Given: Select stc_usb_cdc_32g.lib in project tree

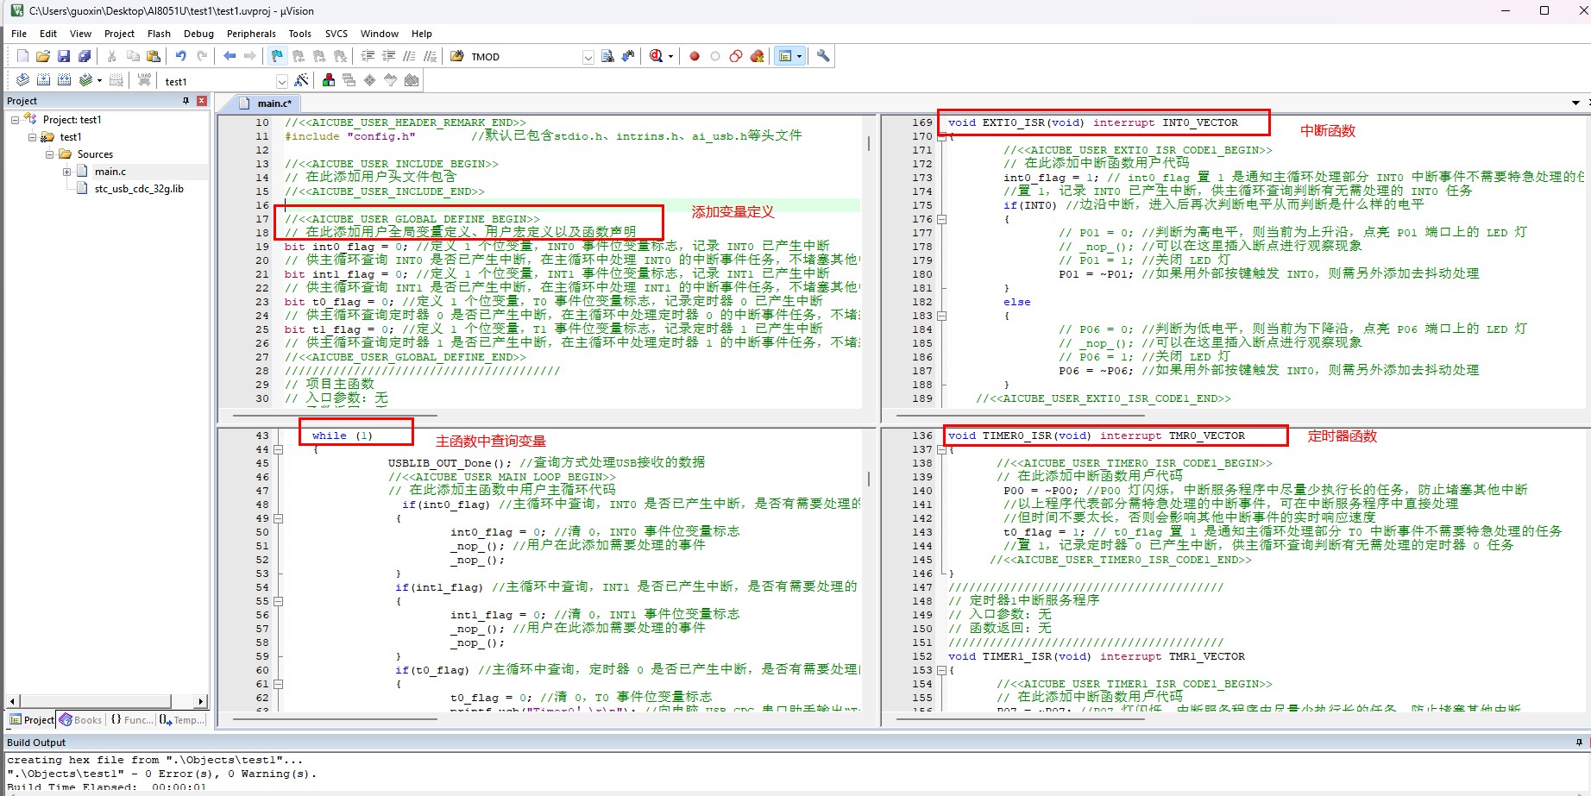Looking at the screenshot, I should pos(138,189).
